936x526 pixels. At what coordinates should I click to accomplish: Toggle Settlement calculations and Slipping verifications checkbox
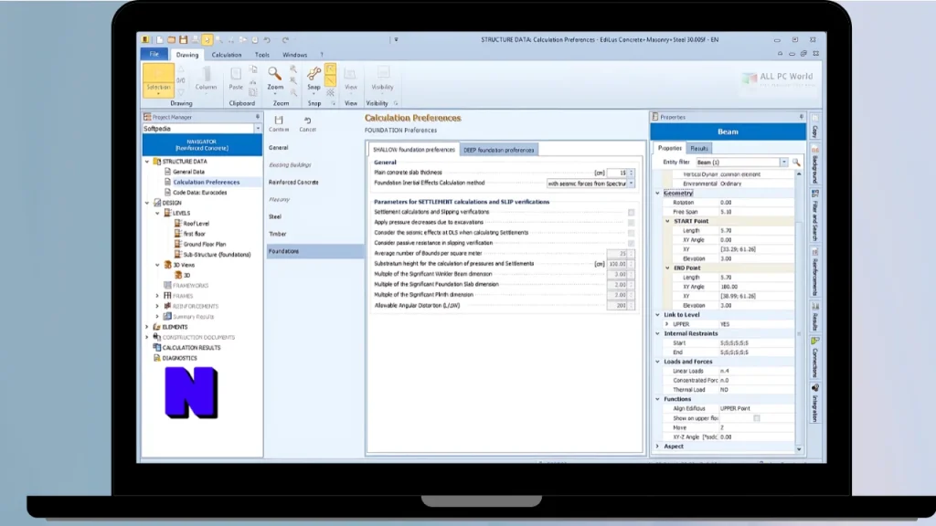(x=631, y=212)
